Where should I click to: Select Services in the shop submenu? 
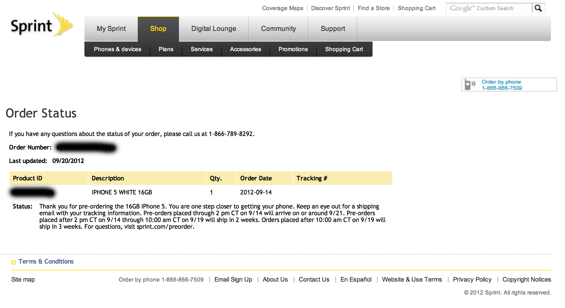pyautogui.click(x=201, y=49)
